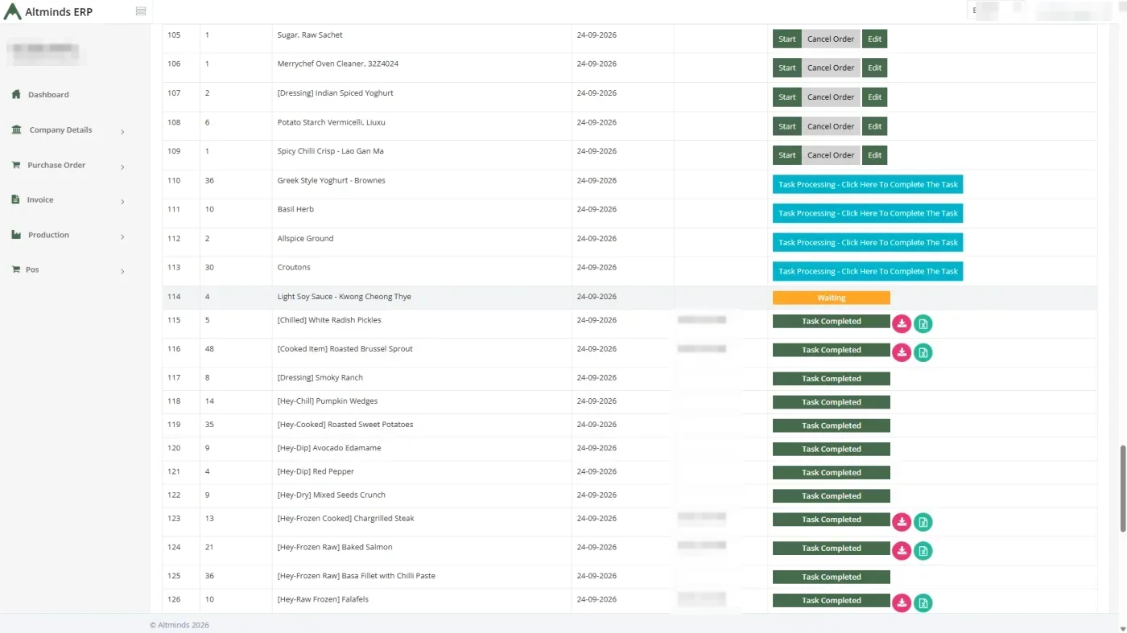Click the Pos cart icon
This screenshot has height=633, width=1127.
point(16,269)
